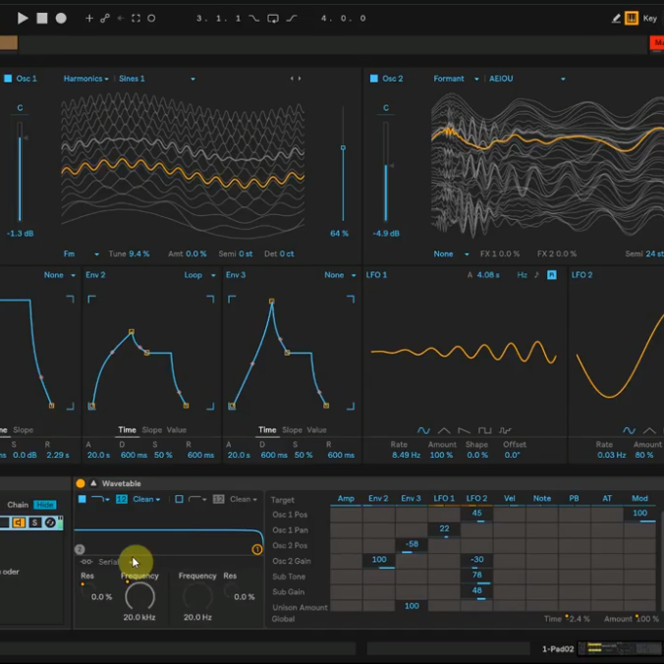The image size is (664, 664).
Task: Open Key Map Mode
Action: pyautogui.click(x=649, y=19)
